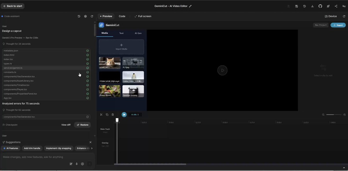Open services/gemini.ts file row
This screenshot has height=171, width=348.
click(46, 68)
